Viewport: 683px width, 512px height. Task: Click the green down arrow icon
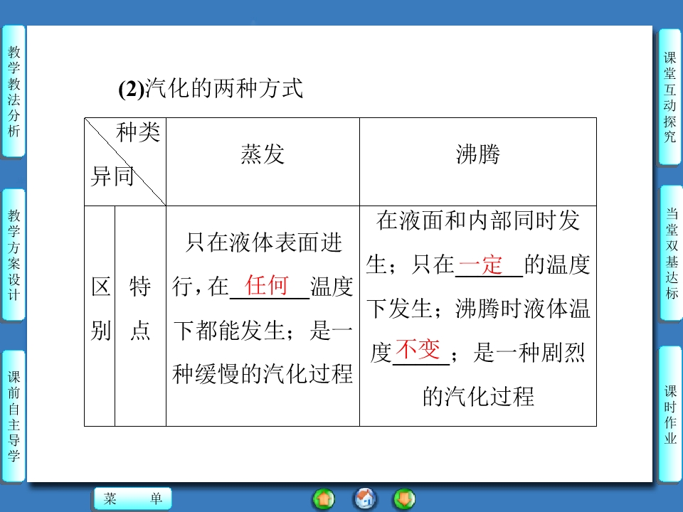[404, 498]
